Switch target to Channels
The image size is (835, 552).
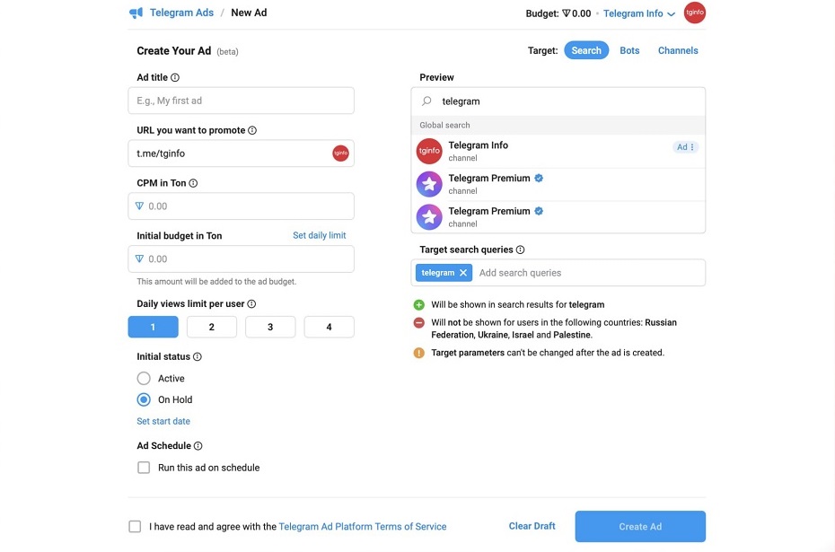click(x=678, y=50)
